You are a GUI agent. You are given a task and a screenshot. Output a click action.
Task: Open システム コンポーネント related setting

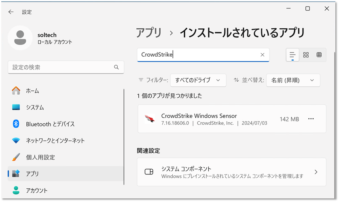[x=231, y=172]
